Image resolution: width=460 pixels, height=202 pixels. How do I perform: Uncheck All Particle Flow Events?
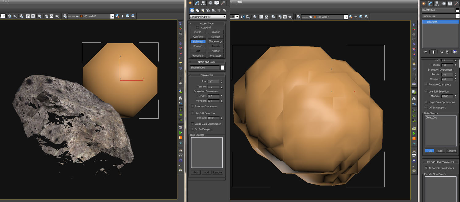click(426, 168)
